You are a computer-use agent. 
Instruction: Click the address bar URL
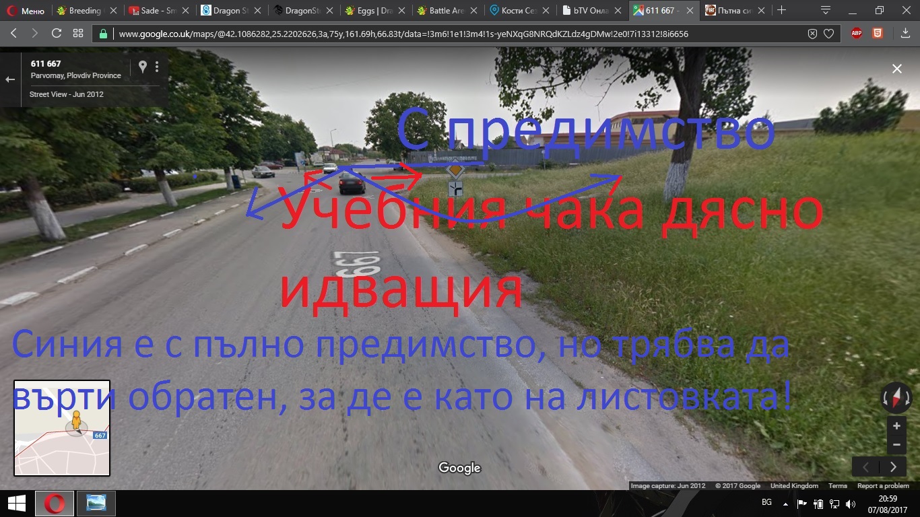(x=404, y=34)
